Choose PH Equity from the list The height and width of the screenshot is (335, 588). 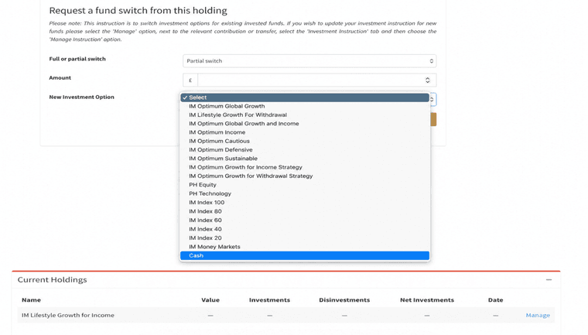point(203,185)
